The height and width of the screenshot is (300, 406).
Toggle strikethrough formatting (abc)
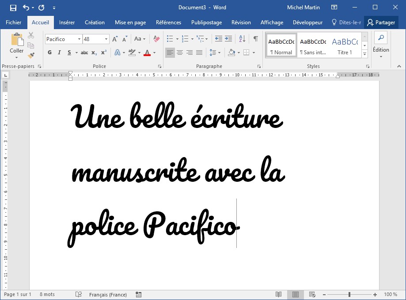coord(84,53)
